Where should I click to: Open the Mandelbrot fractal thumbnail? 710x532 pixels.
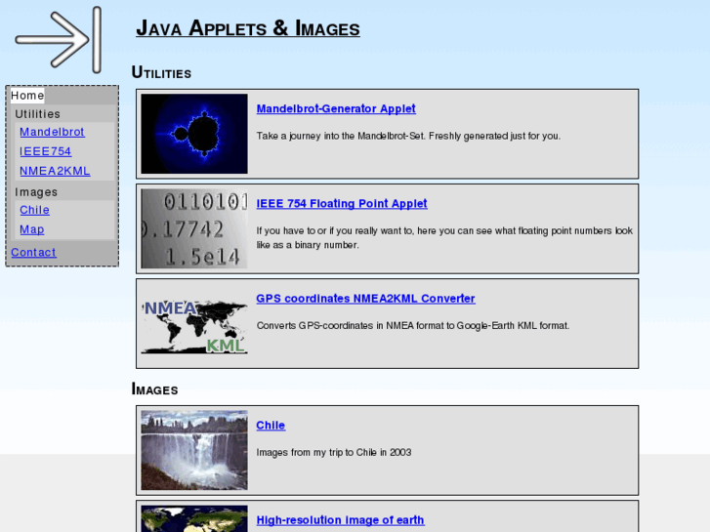coord(194,134)
